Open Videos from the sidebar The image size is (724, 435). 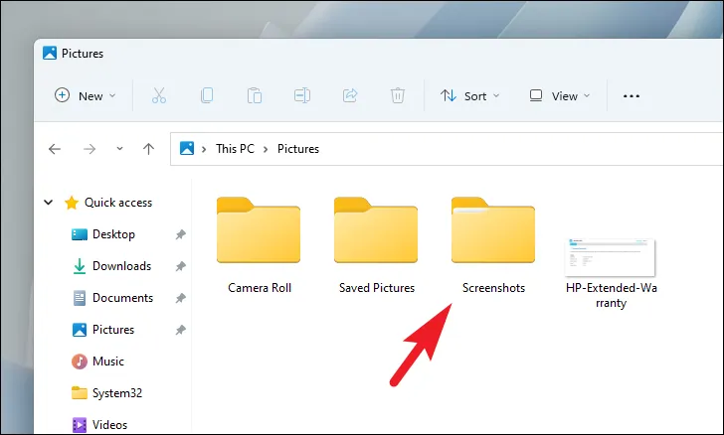[x=109, y=425]
